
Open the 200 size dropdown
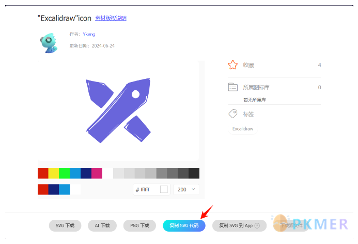[x=186, y=189]
